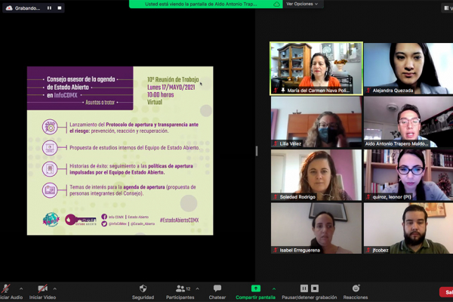This screenshot has height=302, width=453.
Task: Click icon beside Temas de interés
Action: [x=50, y=190]
